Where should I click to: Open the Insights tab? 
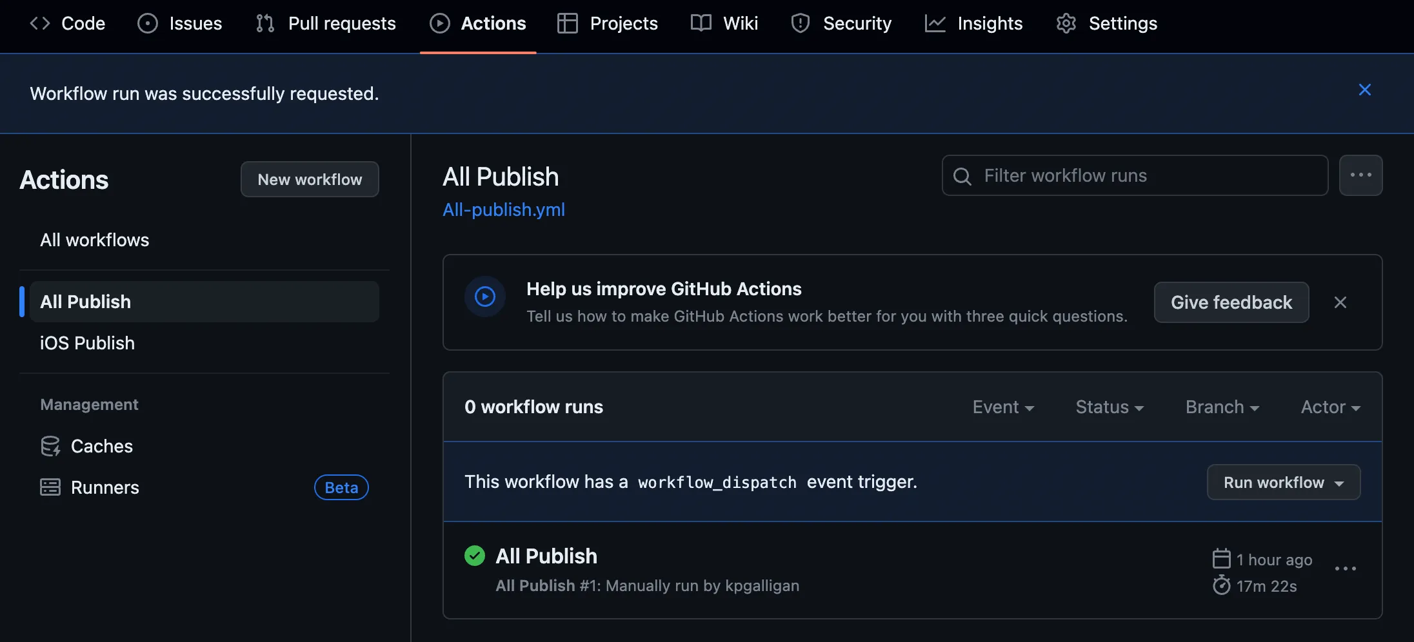tap(974, 23)
